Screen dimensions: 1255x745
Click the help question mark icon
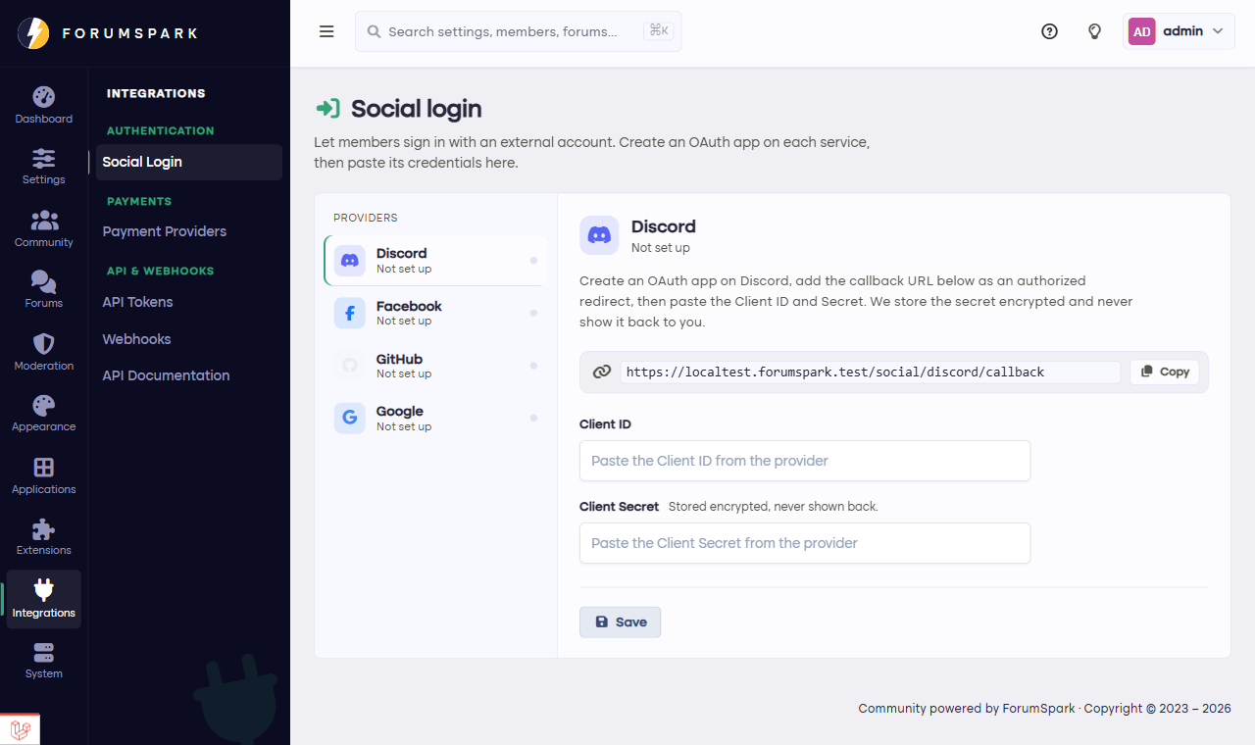[1049, 31]
